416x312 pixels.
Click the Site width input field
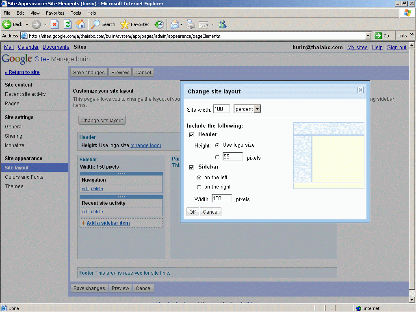221,109
